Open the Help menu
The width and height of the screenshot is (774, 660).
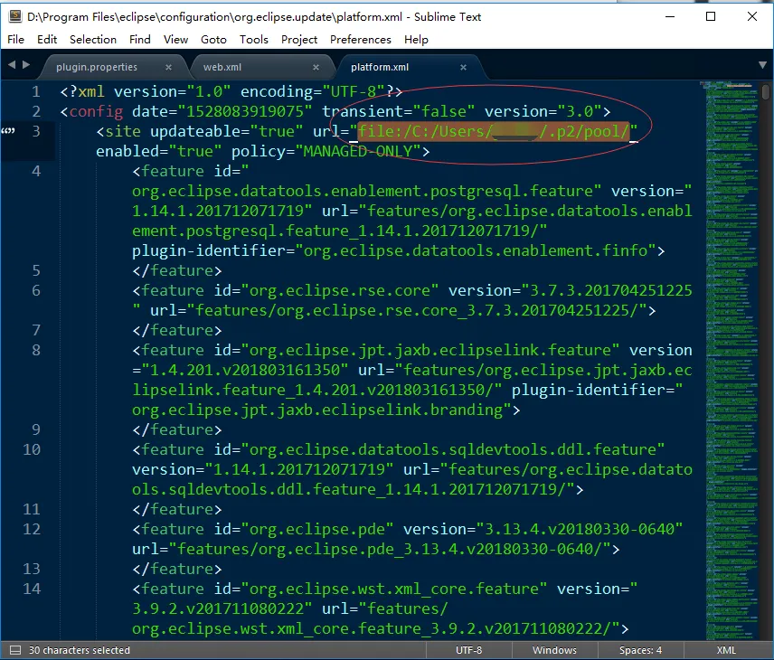tap(416, 40)
